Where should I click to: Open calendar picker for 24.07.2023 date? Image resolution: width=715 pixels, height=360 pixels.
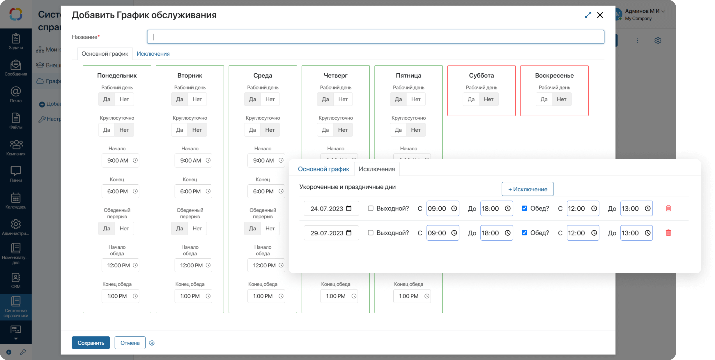[349, 208]
